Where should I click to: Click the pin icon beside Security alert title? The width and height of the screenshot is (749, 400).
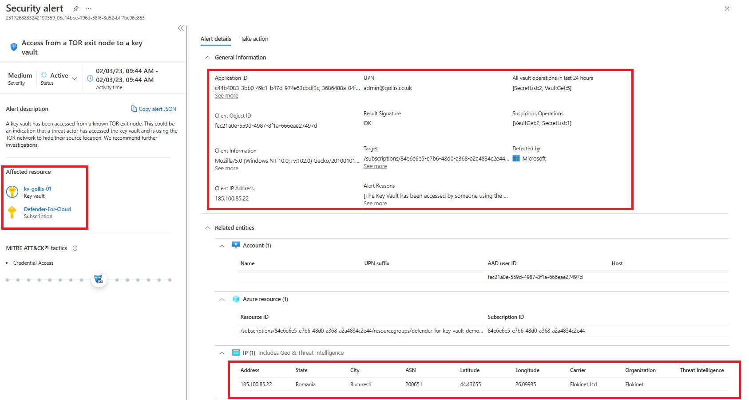76,8
